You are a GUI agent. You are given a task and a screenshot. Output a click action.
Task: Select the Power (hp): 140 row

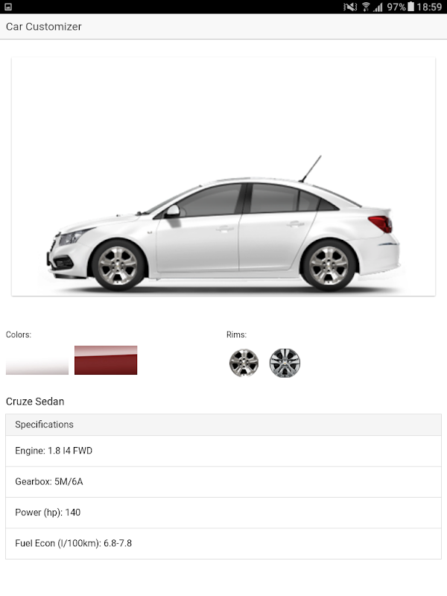[x=223, y=513]
